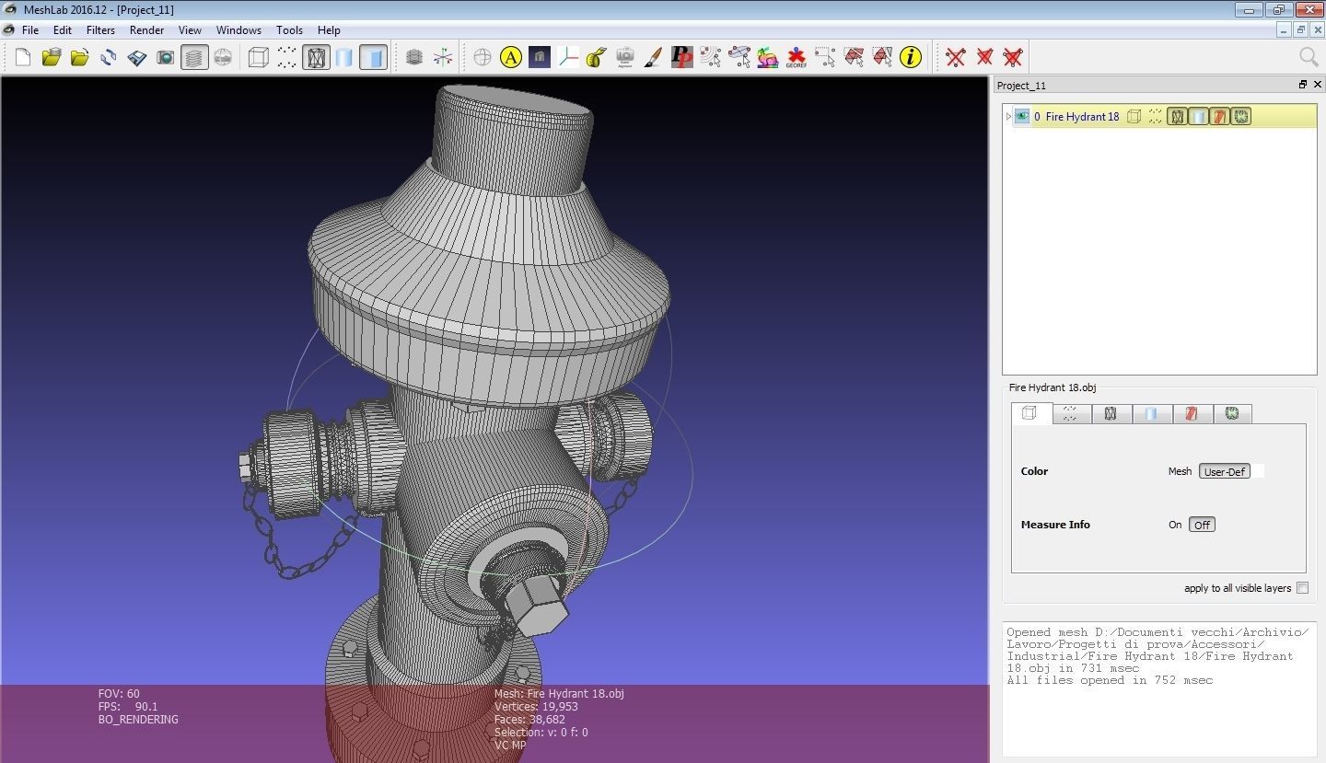
Task: Select the red faces rectangle selection tool
Action: (853, 57)
